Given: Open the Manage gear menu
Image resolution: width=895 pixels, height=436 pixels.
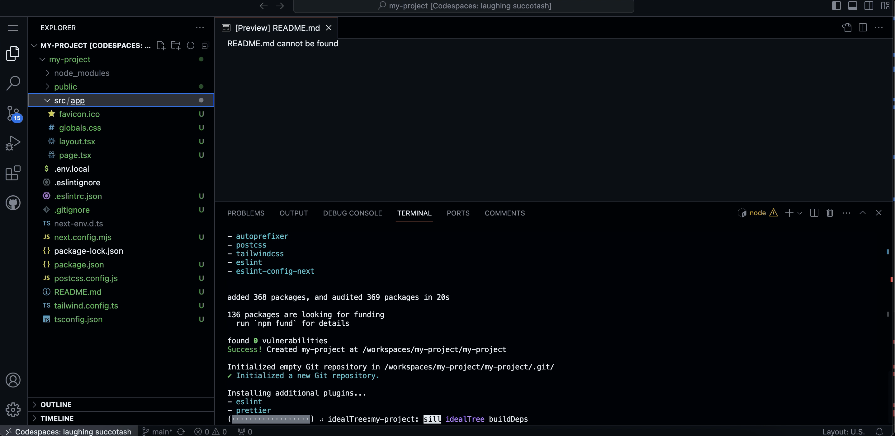Looking at the screenshot, I should pos(13,410).
